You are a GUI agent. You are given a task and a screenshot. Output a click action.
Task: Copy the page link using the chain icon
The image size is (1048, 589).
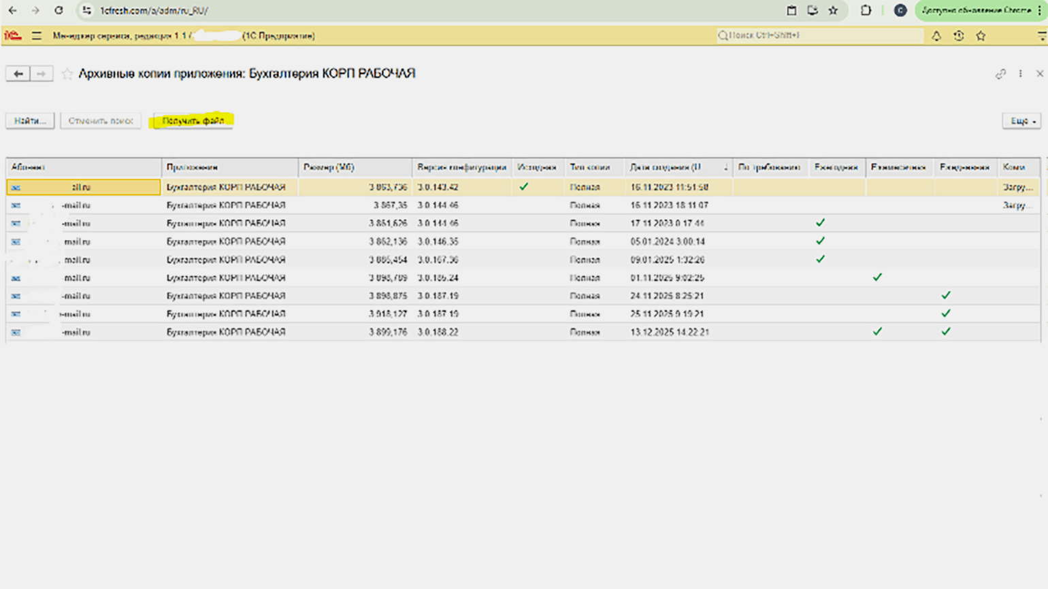click(x=1000, y=73)
